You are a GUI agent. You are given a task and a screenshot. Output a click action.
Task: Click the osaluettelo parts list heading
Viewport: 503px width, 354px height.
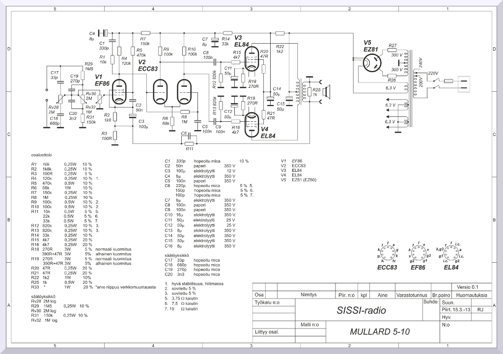coord(42,155)
